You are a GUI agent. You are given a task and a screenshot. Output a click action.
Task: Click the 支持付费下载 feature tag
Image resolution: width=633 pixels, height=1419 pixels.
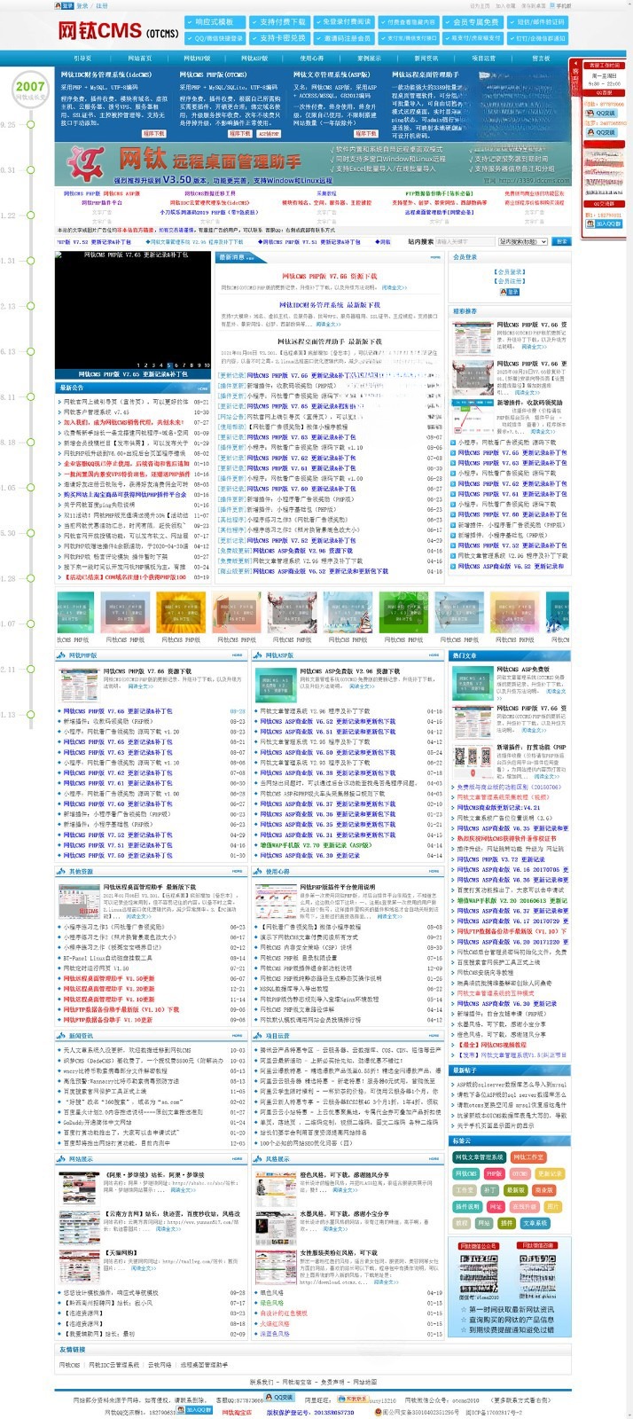pos(279,22)
